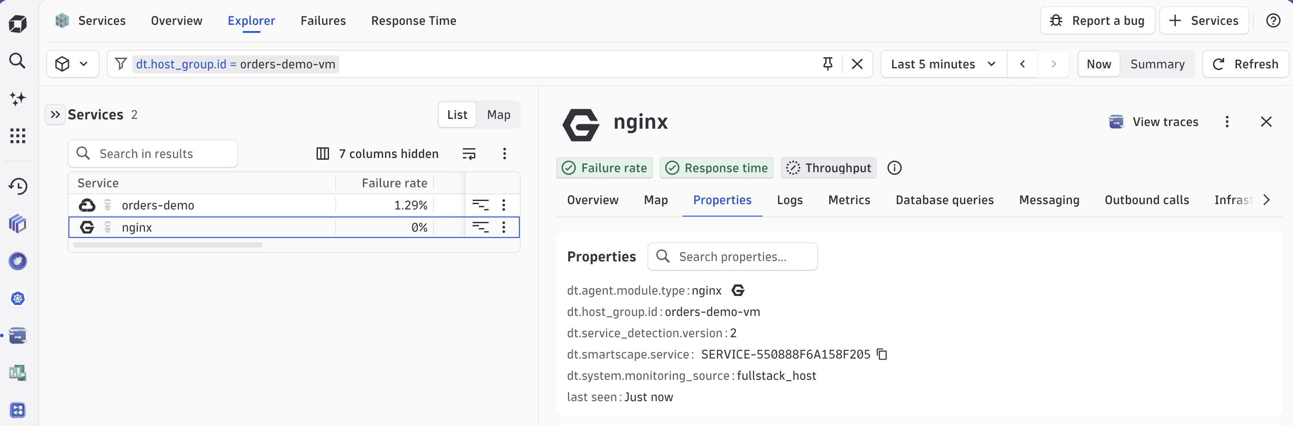Image resolution: width=1293 pixels, height=426 pixels.
Task: Switch to List view
Action: coord(457,115)
